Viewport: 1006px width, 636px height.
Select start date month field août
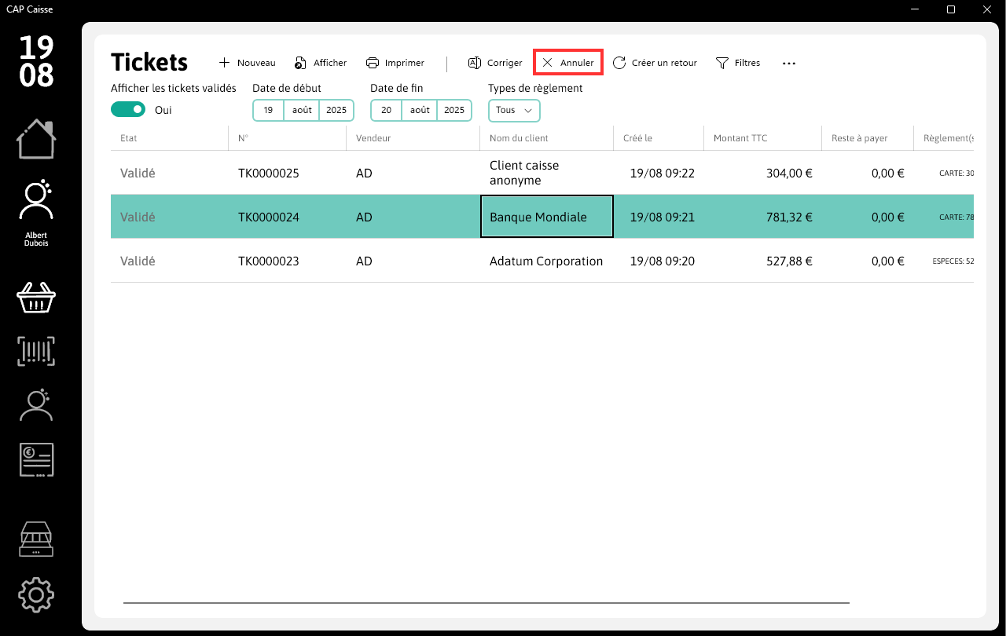click(302, 110)
